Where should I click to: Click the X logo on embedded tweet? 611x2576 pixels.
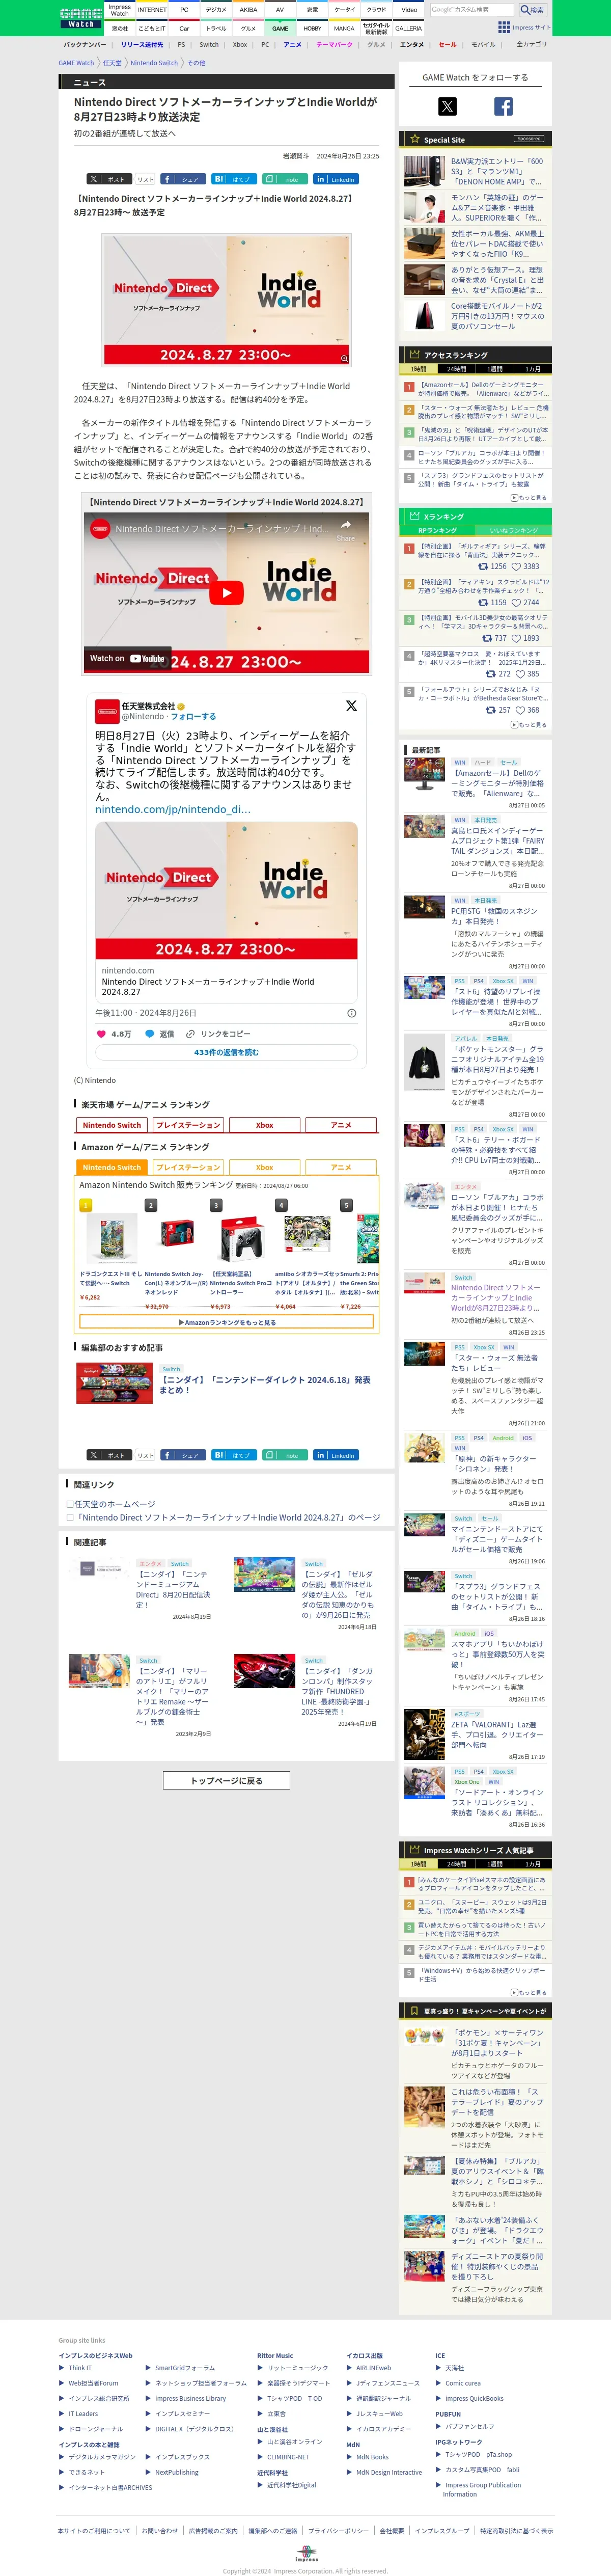pos(351,705)
